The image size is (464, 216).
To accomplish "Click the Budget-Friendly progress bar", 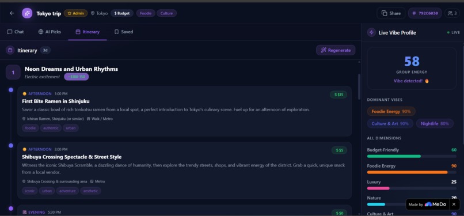I will click(x=412, y=156).
